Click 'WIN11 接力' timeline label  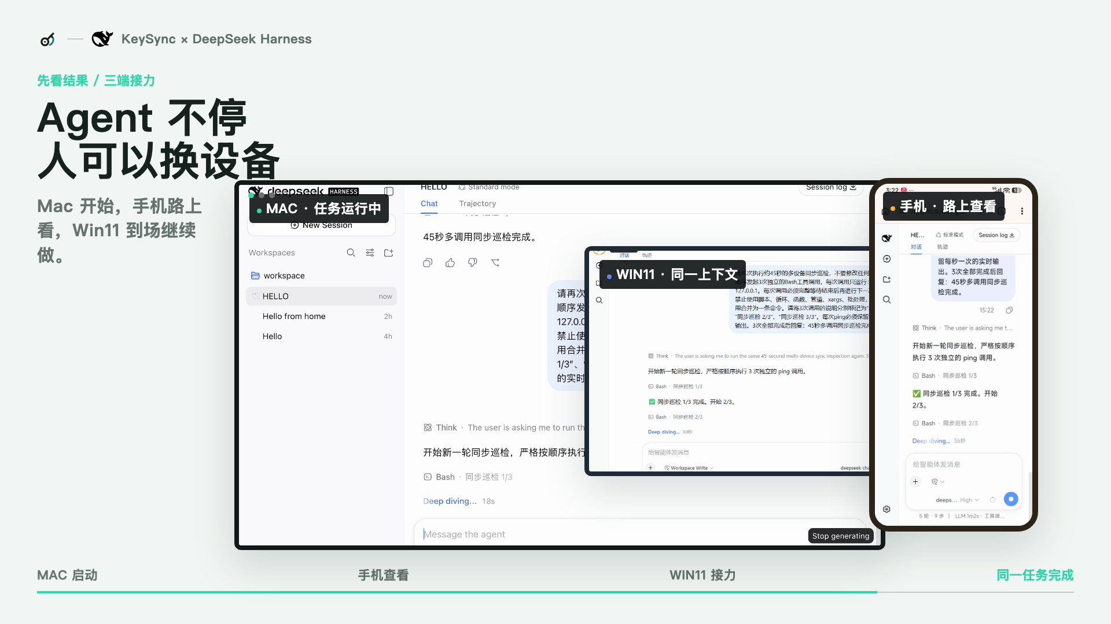point(702,575)
